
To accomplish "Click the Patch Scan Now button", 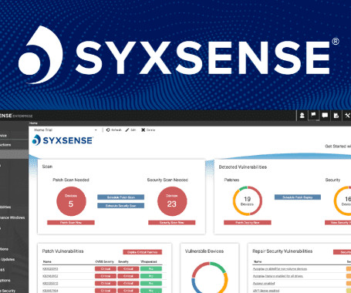I will [71, 223].
